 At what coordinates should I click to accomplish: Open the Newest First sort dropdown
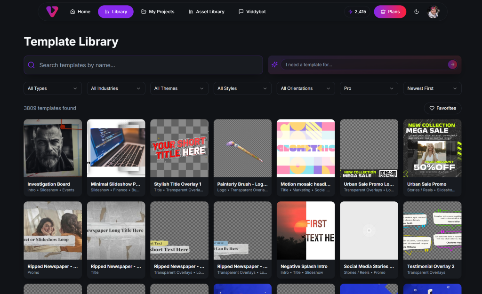[432, 88]
